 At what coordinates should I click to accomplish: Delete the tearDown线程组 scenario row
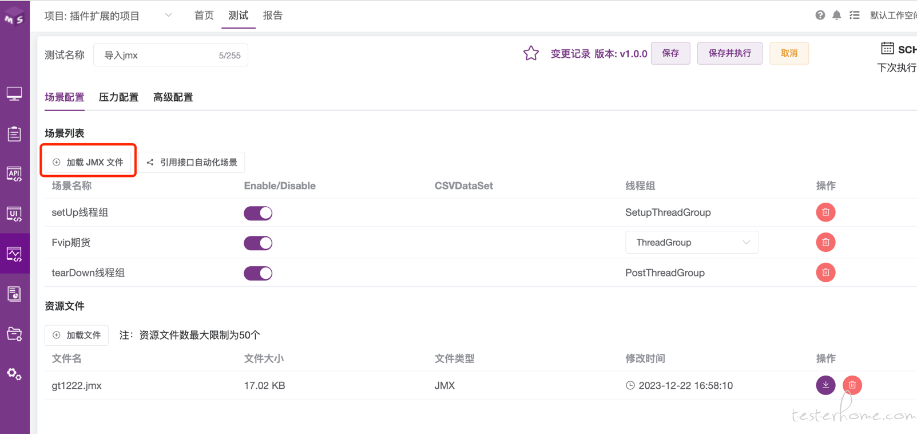click(x=825, y=273)
